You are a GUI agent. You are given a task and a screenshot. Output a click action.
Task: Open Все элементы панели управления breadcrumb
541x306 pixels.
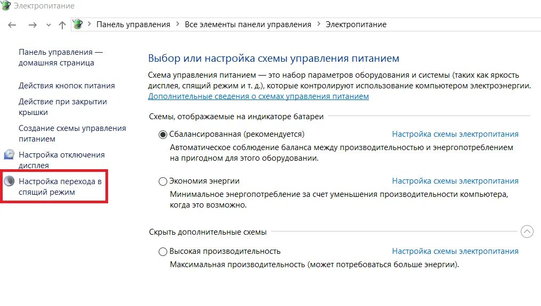pyautogui.click(x=248, y=24)
